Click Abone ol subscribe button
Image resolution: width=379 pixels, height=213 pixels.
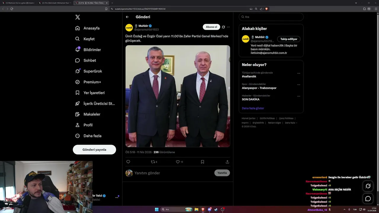[x=211, y=27]
